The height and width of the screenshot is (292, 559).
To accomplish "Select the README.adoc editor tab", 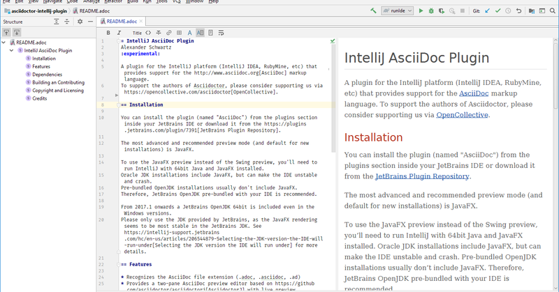I will point(120,22).
